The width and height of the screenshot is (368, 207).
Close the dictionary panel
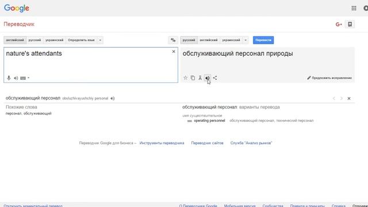coord(349,98)
